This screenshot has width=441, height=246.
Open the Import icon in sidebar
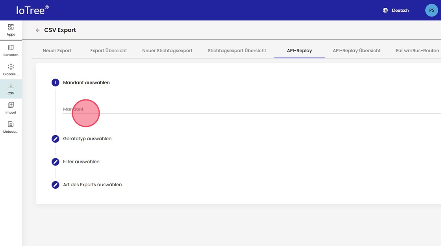coord(11,105)
